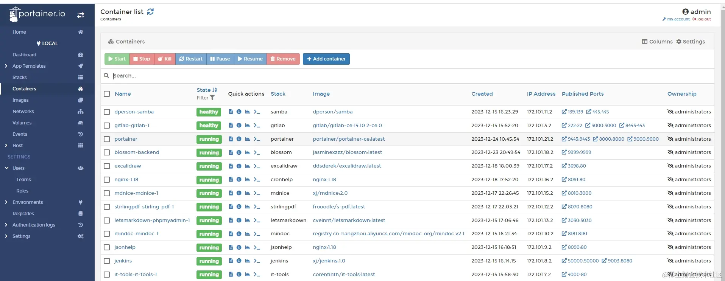Click the State filter funnel icon
725x281 pixels.
(212, 98)
